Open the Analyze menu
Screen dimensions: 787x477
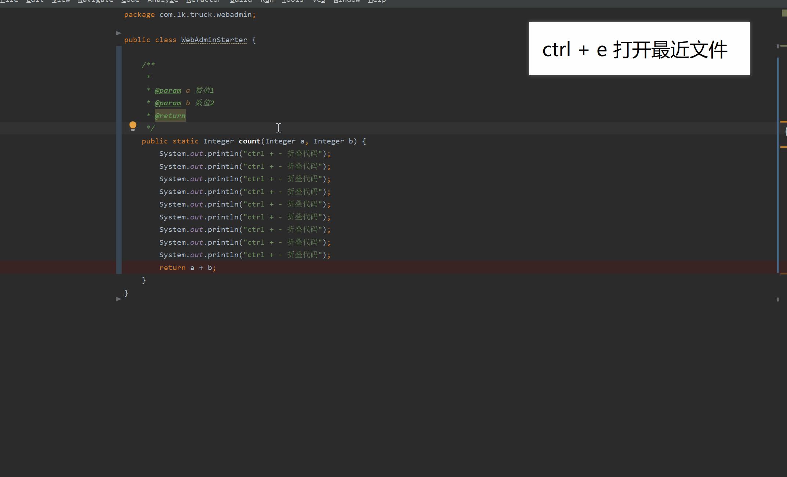(163, 1)
